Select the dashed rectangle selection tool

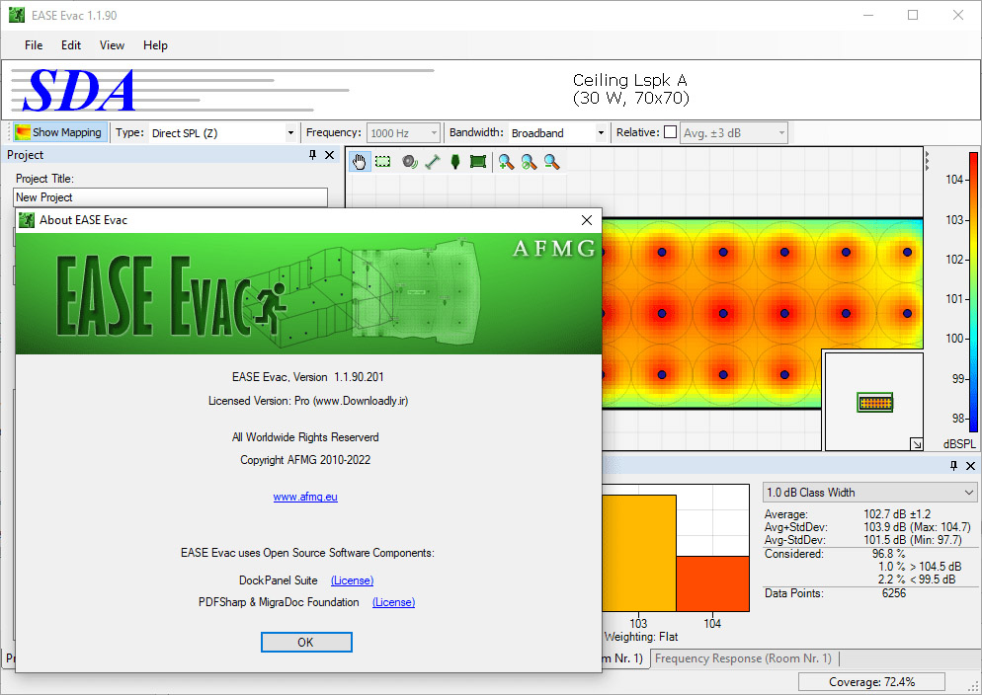tap(383, 162)
